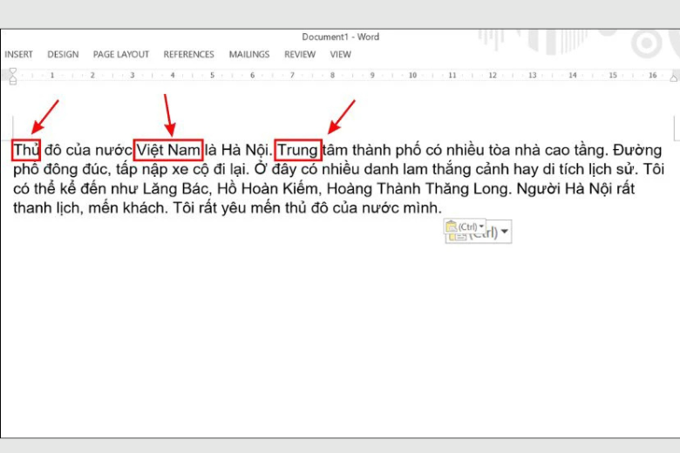680x453 pixels.
Task: Click the Document1 - Word title text
Action: (x=340, y=37)
